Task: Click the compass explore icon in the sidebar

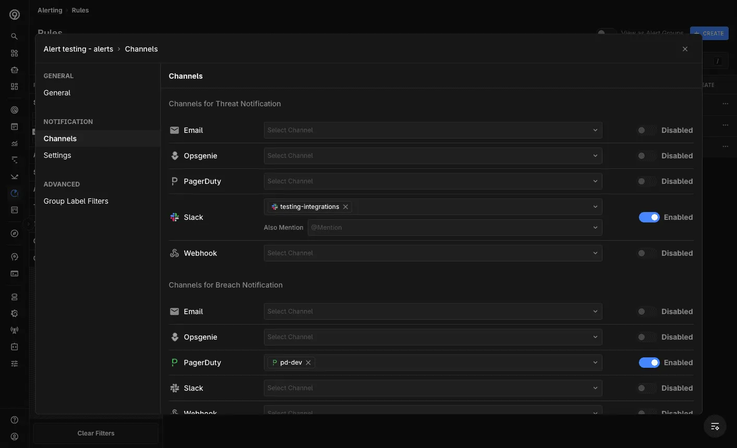Action: [x=15, y=233]
